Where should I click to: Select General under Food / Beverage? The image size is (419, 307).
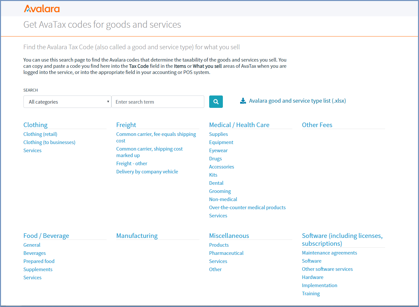[32, 245]
